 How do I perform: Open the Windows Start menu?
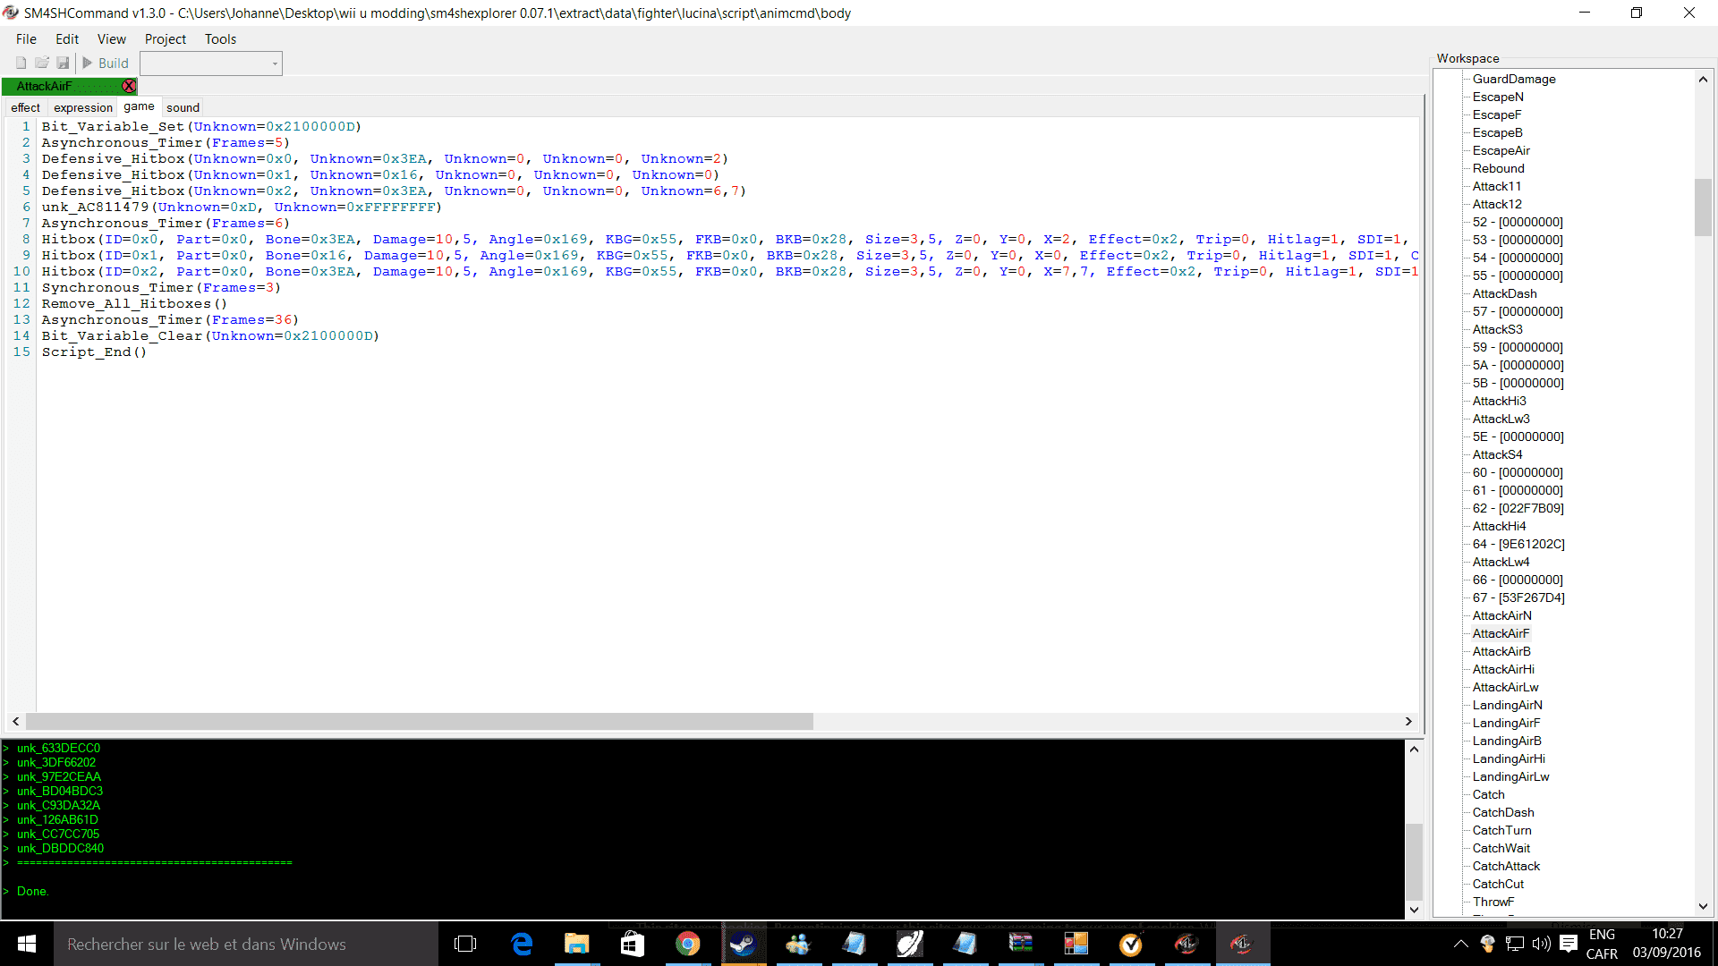point(27,944)
